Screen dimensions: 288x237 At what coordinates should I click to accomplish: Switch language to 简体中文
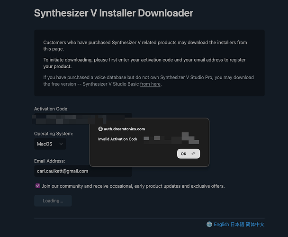pos(255,224)
